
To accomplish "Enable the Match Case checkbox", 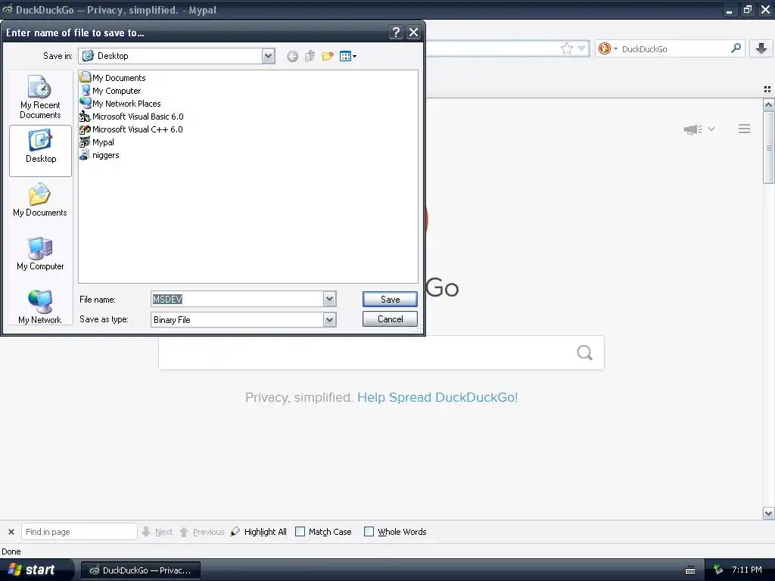I will pyautogui.click(x=300, y=532).
